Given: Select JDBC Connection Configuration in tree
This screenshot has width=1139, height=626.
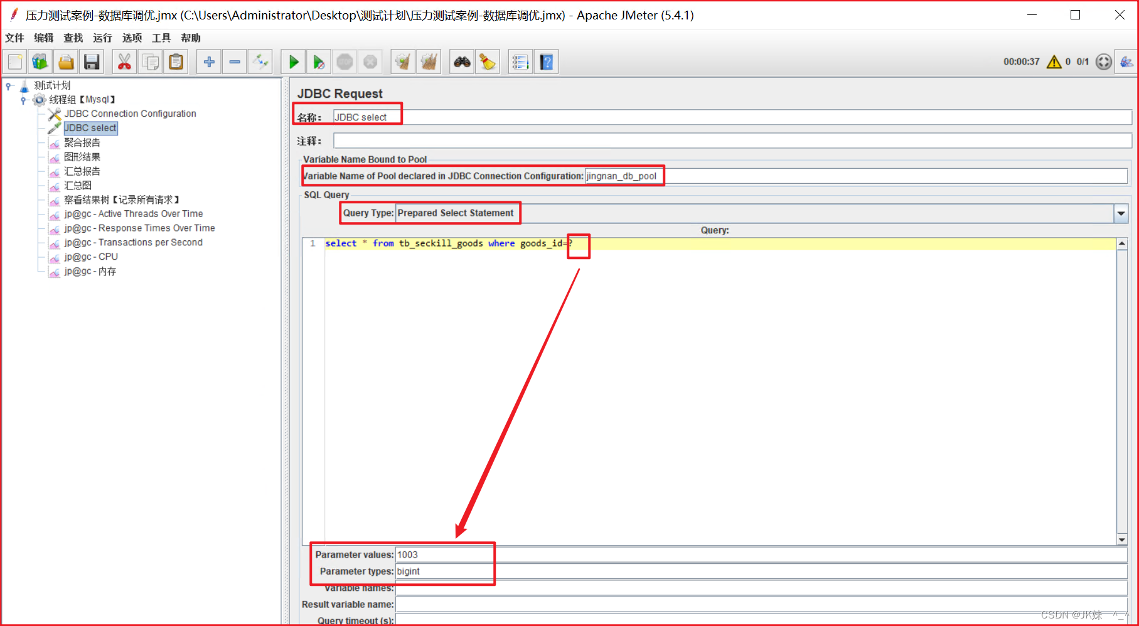Looking at the screenshot, I should tap(130, 114).
